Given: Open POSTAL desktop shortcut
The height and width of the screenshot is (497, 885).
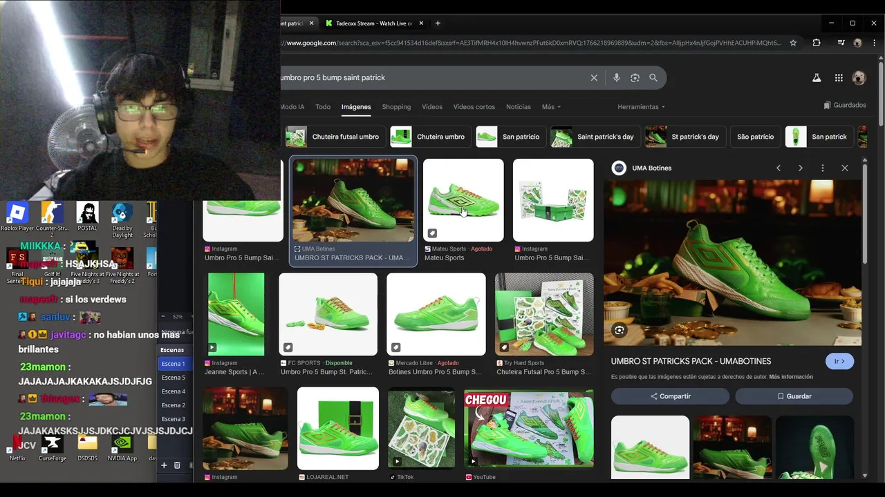Looking at the screenshot, I should (87, 217).
